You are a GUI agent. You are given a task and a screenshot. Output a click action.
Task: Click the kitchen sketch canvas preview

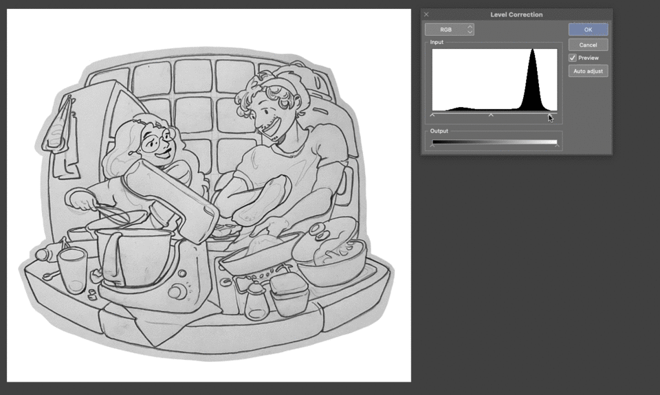coord(209,196)
